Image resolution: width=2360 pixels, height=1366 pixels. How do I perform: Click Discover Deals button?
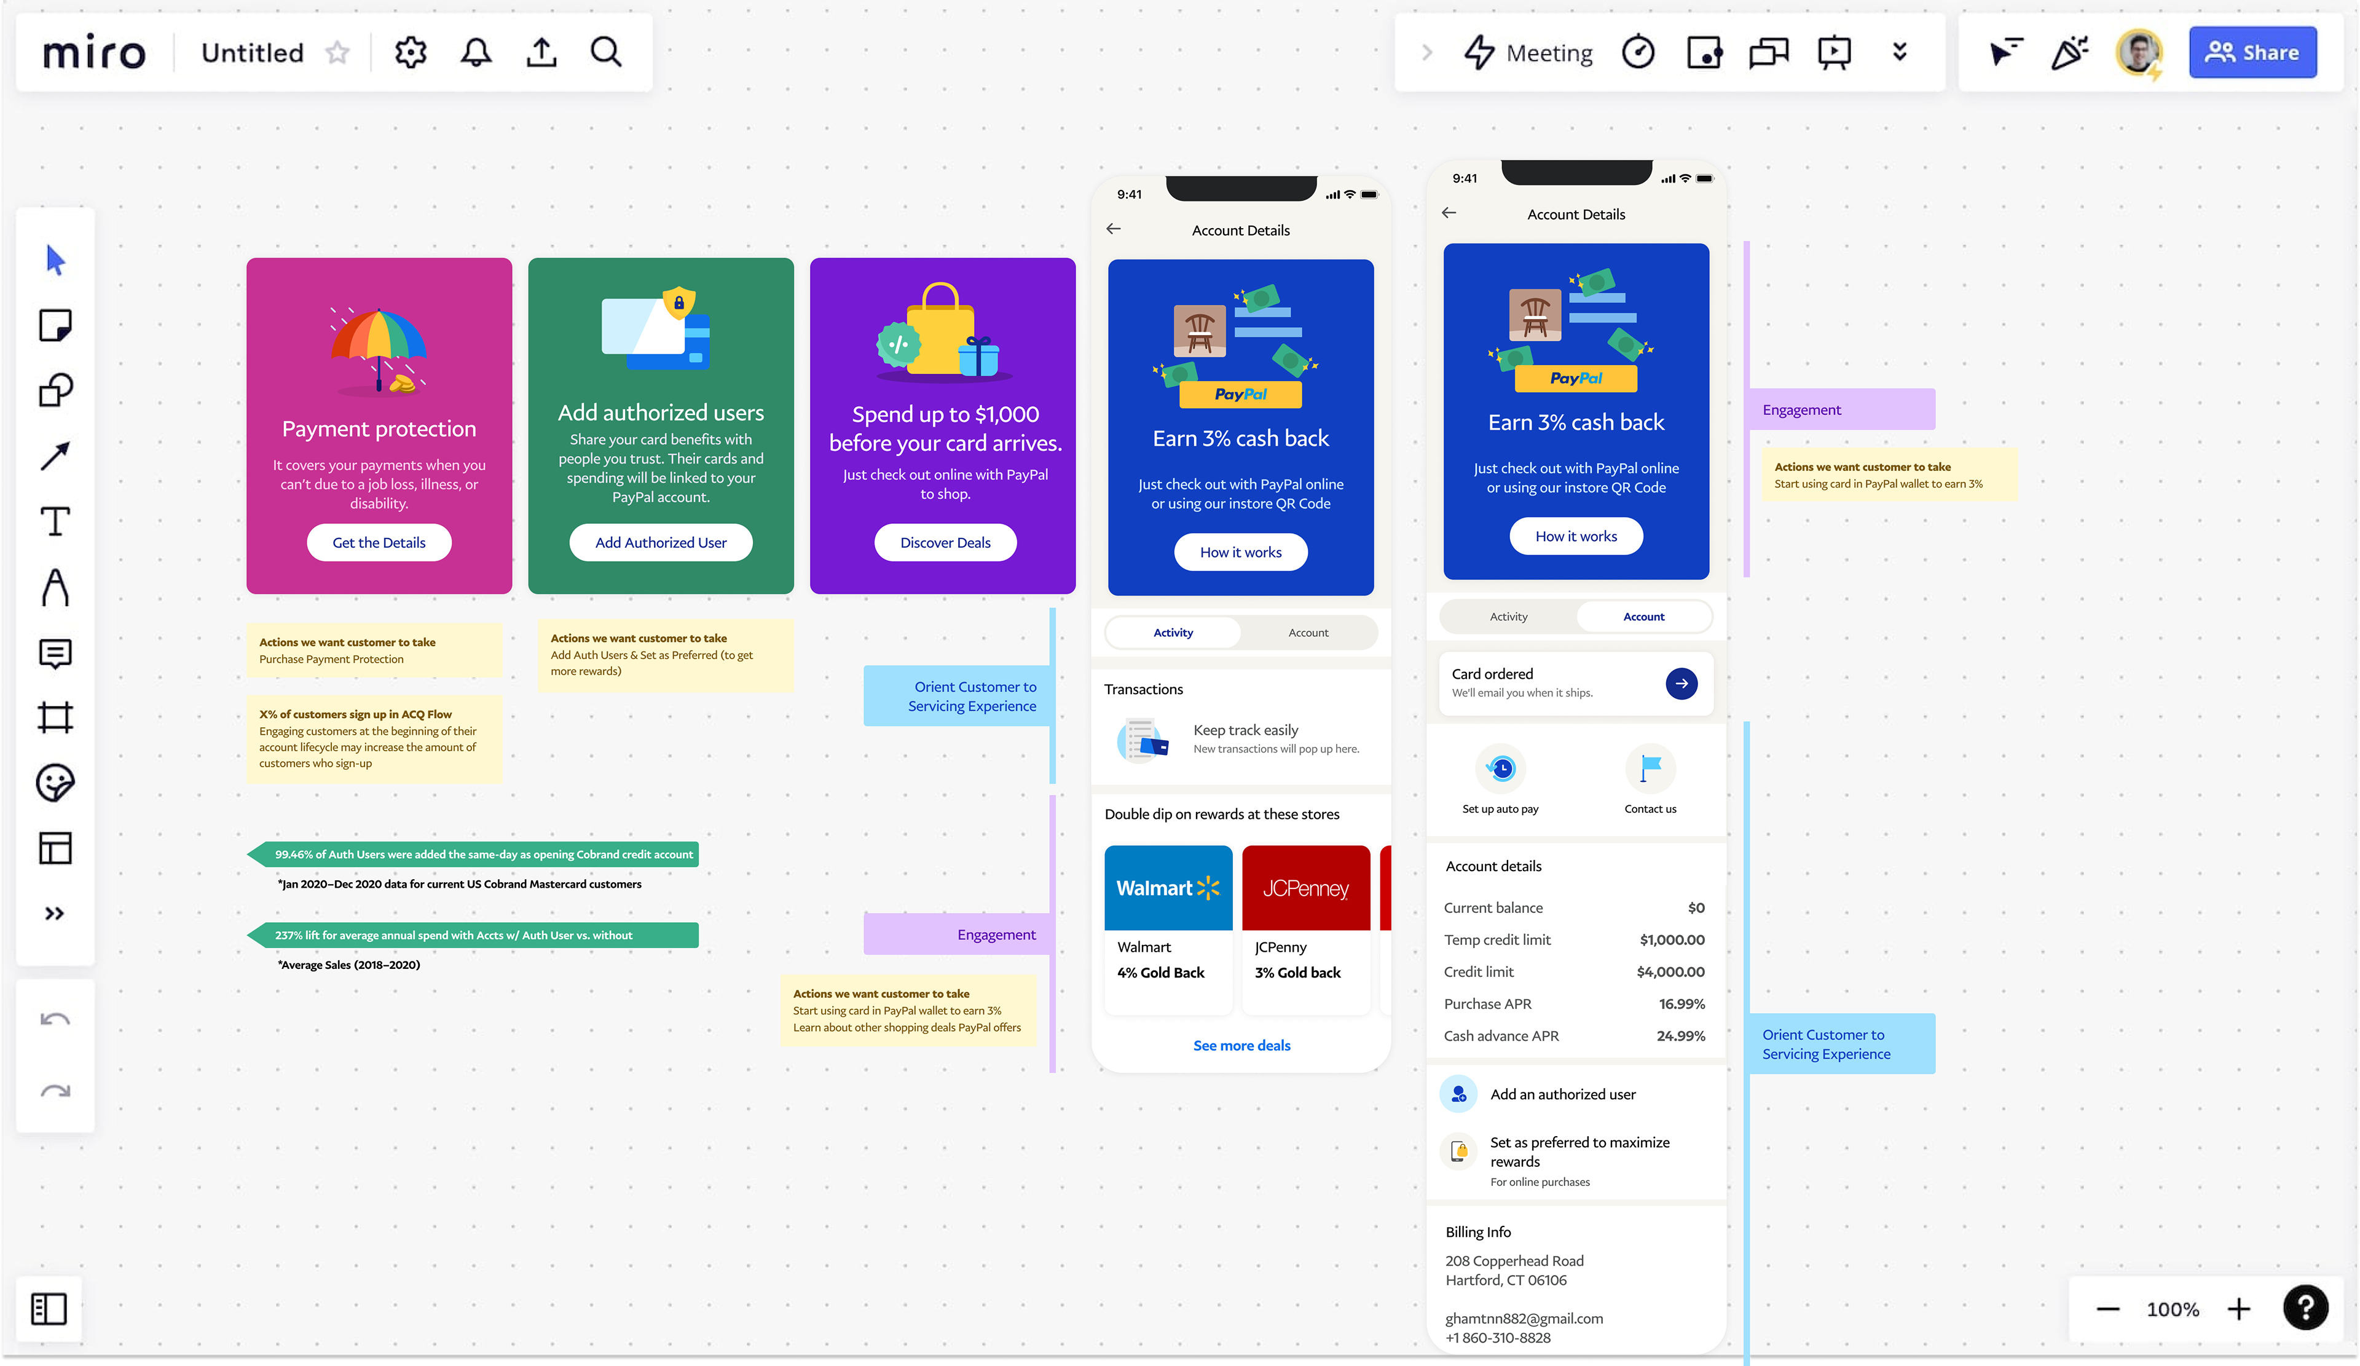point(945,542)
